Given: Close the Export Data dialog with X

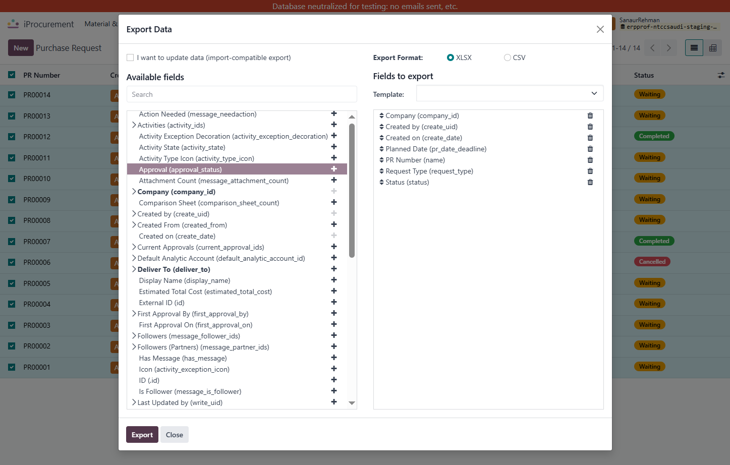Looking at the screenshot, I should pos(600,29).
